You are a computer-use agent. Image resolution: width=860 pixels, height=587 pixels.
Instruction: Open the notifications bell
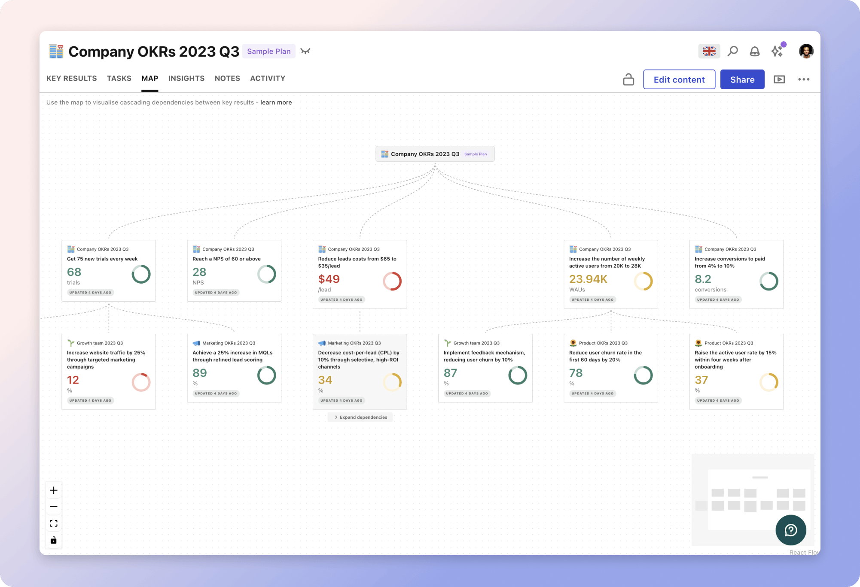pyautogui.click(x=754, y=51)
